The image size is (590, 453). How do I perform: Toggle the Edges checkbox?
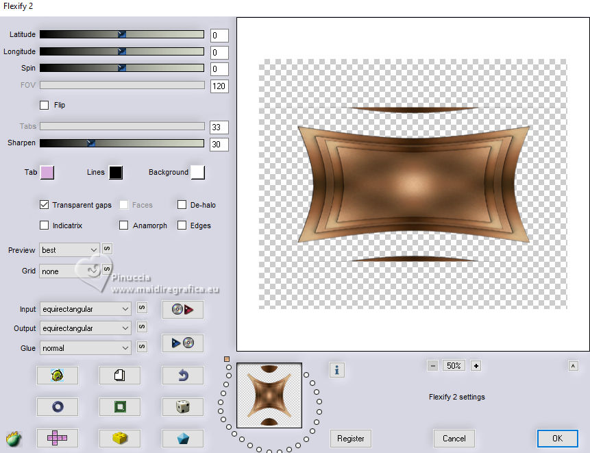pos(182,225)
